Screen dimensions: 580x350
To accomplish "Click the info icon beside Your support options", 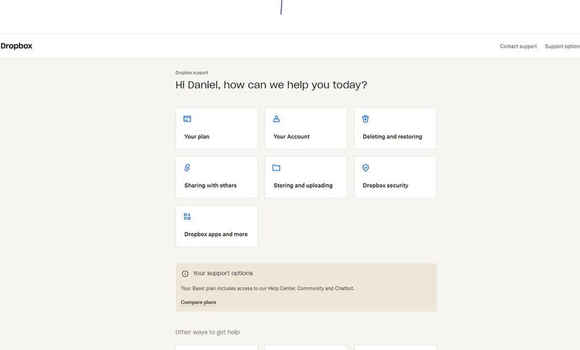I will point(185,274).
